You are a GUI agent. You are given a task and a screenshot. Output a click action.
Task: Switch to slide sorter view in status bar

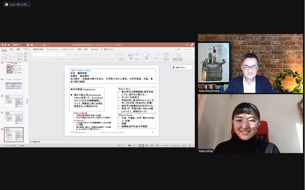click(147, 146)
